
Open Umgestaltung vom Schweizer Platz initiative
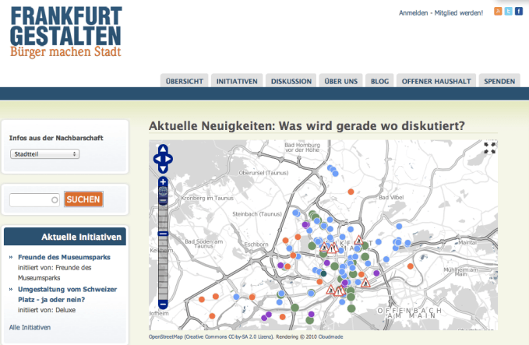click(x=67, y=294)
